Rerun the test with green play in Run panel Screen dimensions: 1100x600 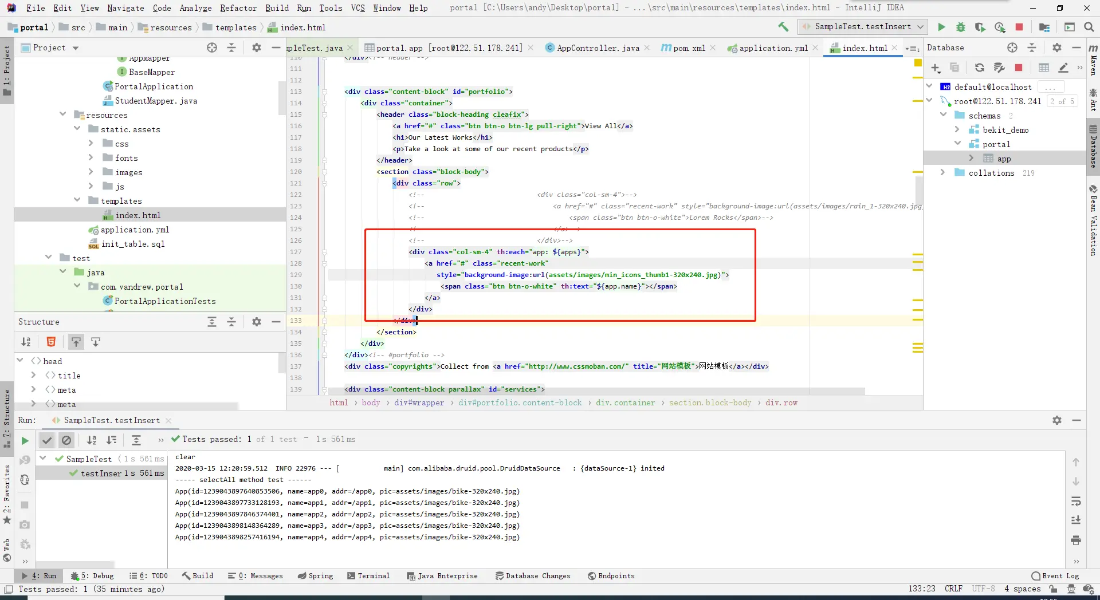tap(25, 440)
